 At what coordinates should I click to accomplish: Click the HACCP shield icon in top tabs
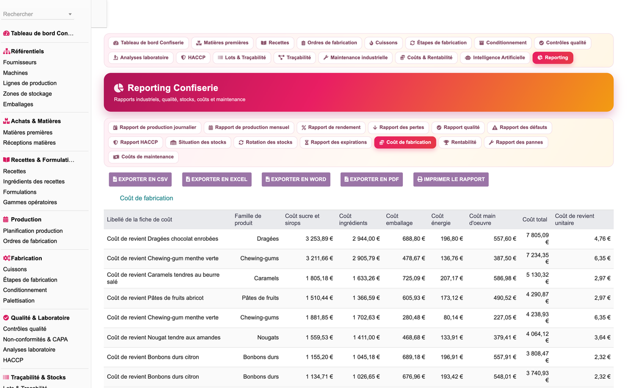tap(183, 57)
